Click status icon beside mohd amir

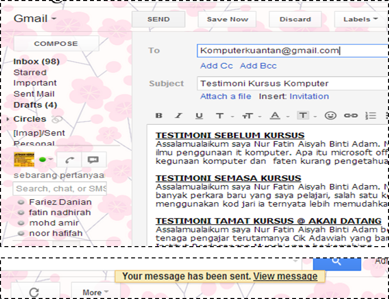pyautogui.click(x=22, y=223)
